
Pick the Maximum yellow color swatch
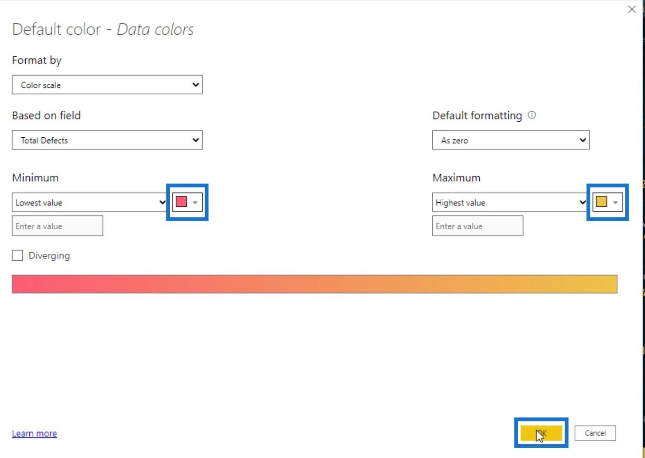(607, 202)
